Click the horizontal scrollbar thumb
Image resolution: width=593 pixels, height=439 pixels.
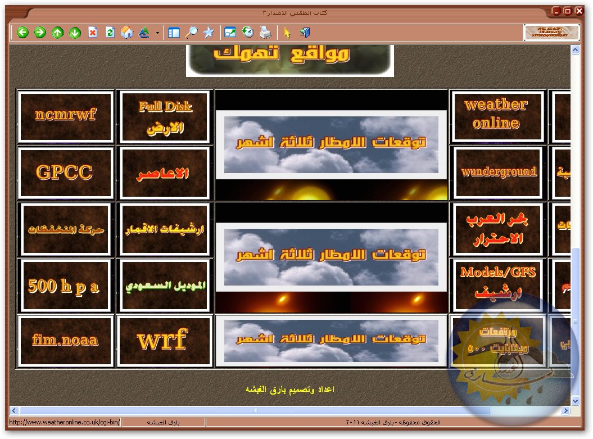click(x=255, y=410)
